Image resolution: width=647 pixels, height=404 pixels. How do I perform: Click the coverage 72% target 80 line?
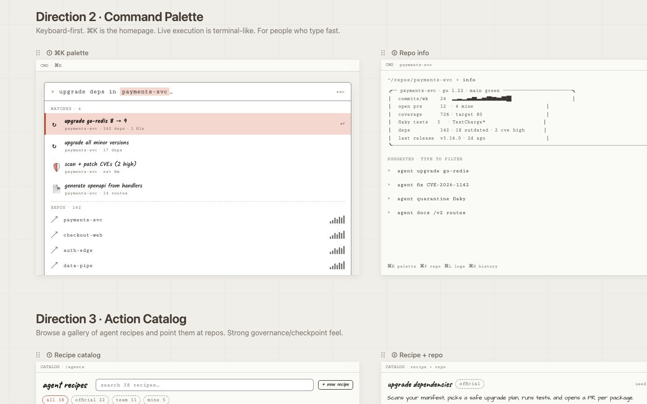point(440,114)
